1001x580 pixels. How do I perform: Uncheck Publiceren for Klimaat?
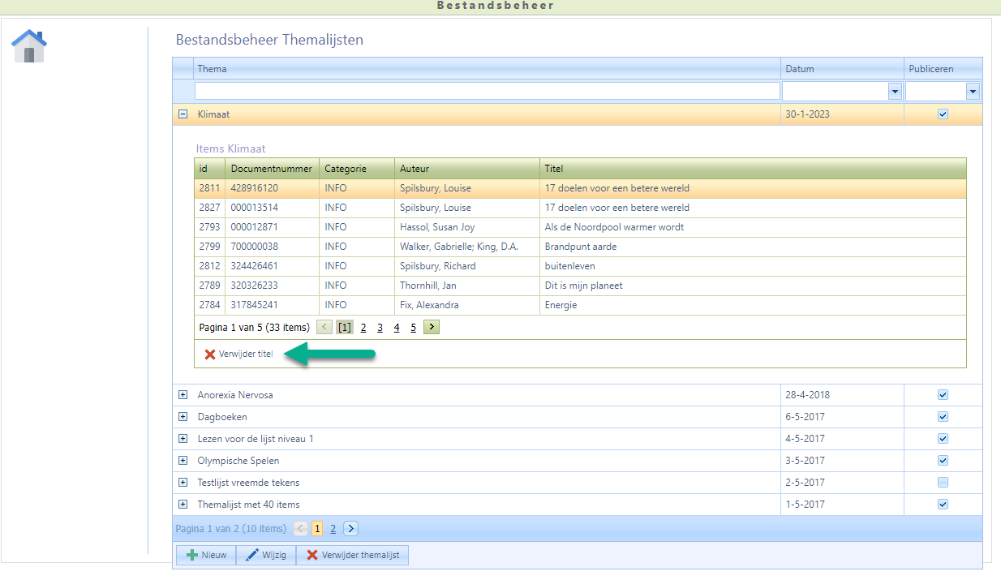point(943,114)
